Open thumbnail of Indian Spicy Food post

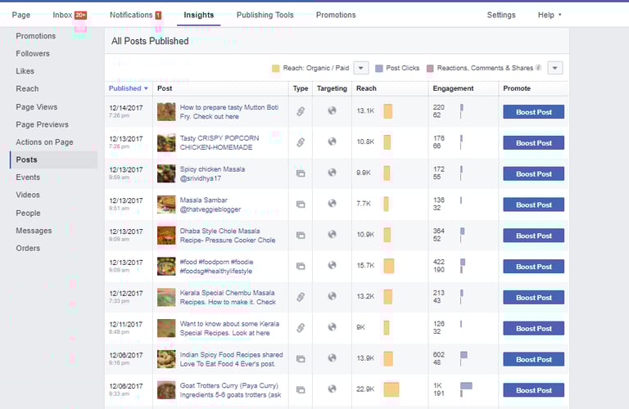click(166, 359)
